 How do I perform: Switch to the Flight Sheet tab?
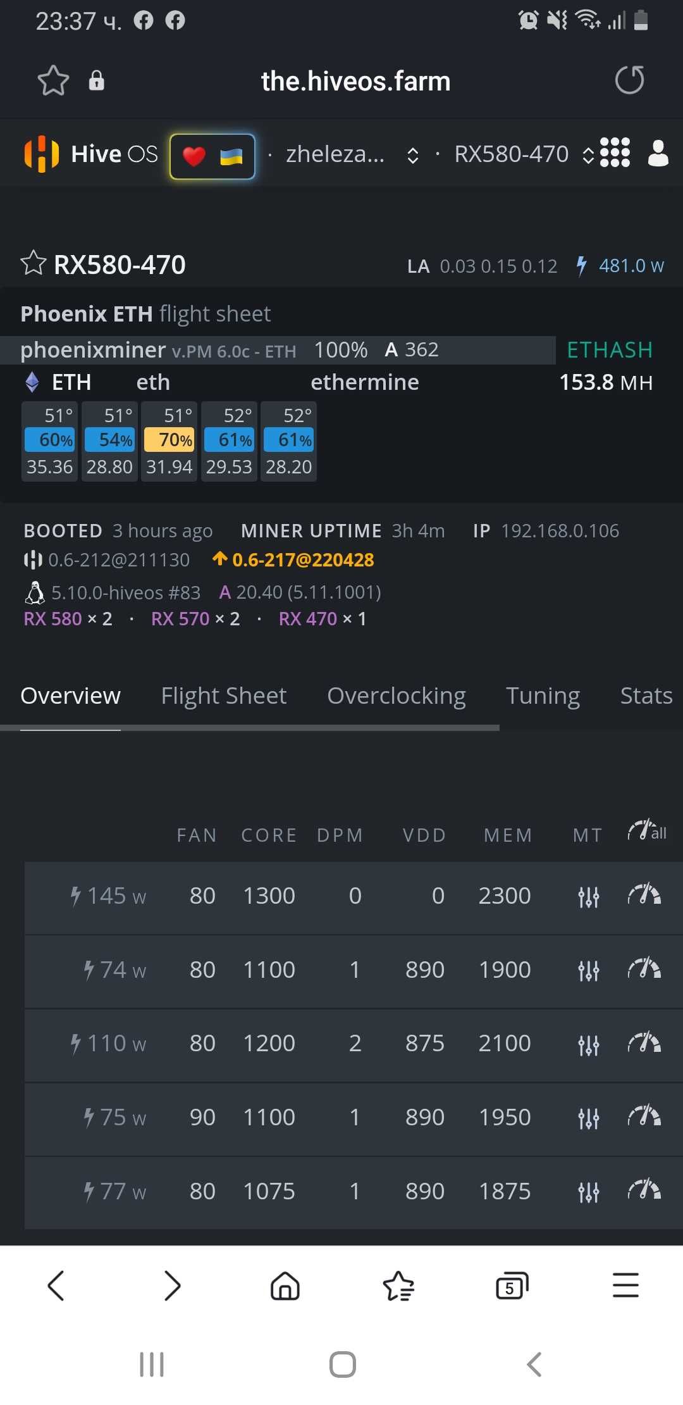pos(224,696)
